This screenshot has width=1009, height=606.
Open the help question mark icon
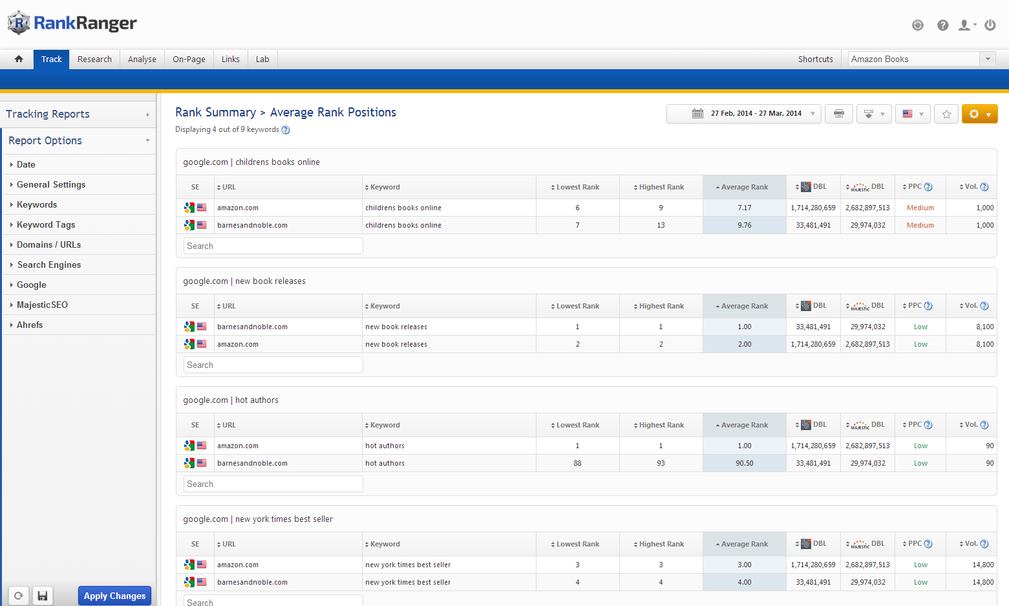point(943,25)
